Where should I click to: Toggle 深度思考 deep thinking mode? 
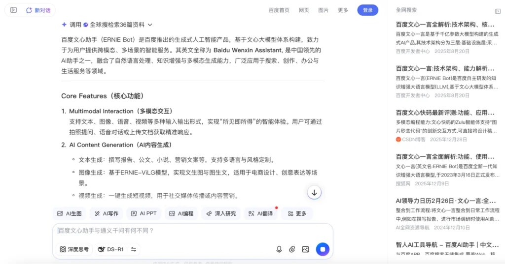coord(74,249)
